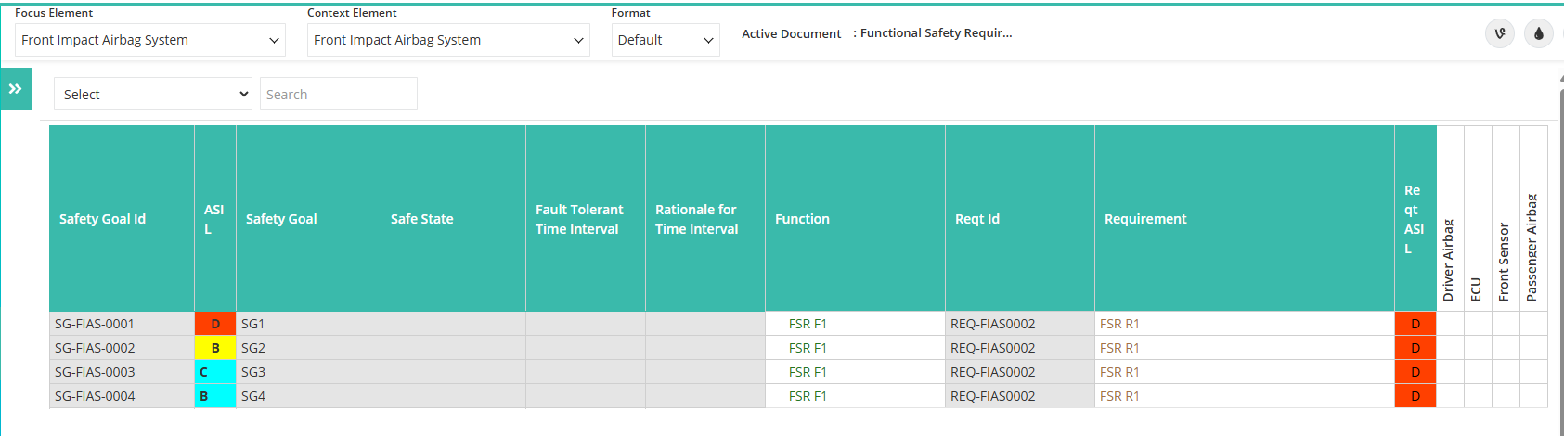Click the Reqt ASIL D cell in SG-FIAS-0001 row
This screenshot has height=436, width=1564.
point(1415,324)
